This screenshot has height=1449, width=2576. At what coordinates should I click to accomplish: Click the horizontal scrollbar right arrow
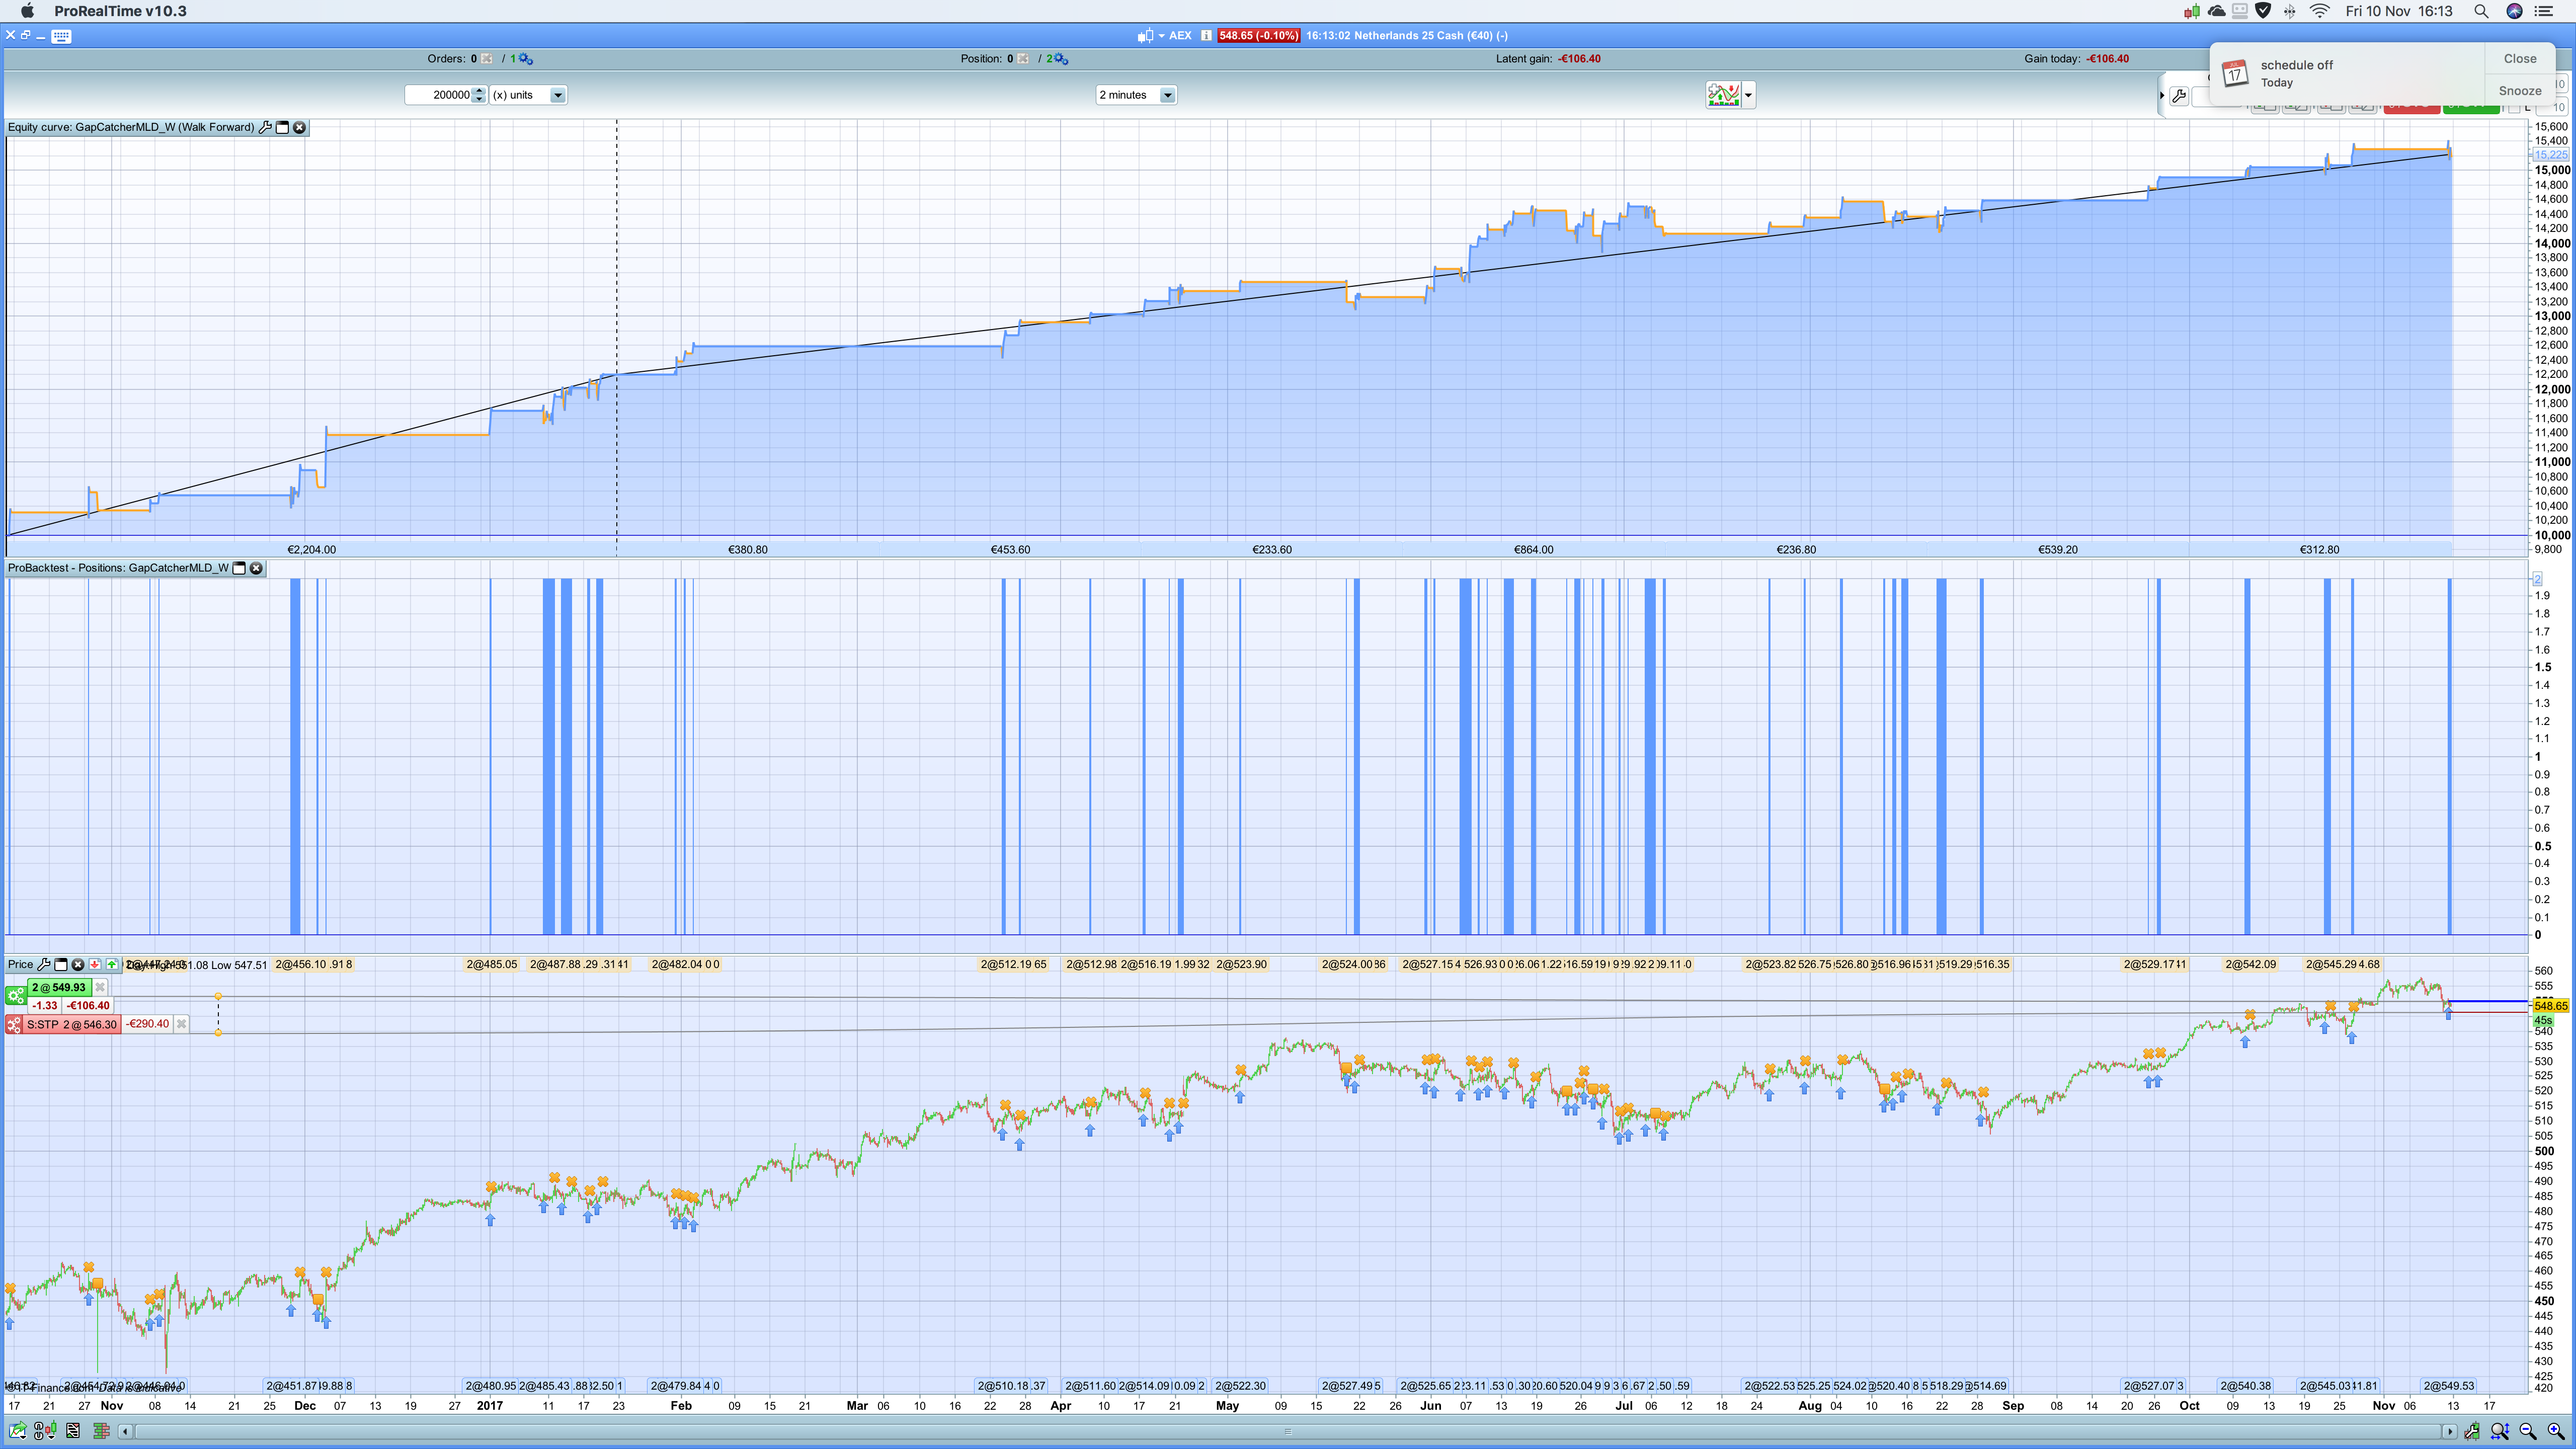[x=2449, y=1431]
